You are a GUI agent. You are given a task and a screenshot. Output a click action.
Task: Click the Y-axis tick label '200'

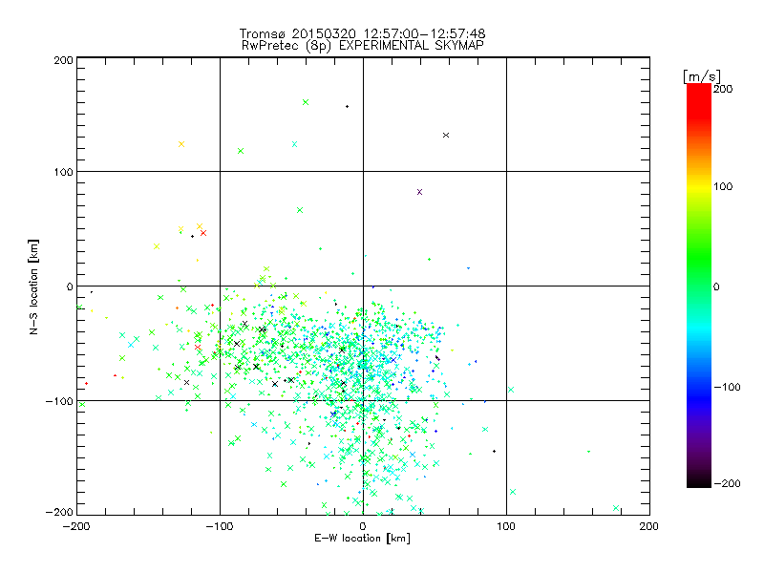[63, 60]
